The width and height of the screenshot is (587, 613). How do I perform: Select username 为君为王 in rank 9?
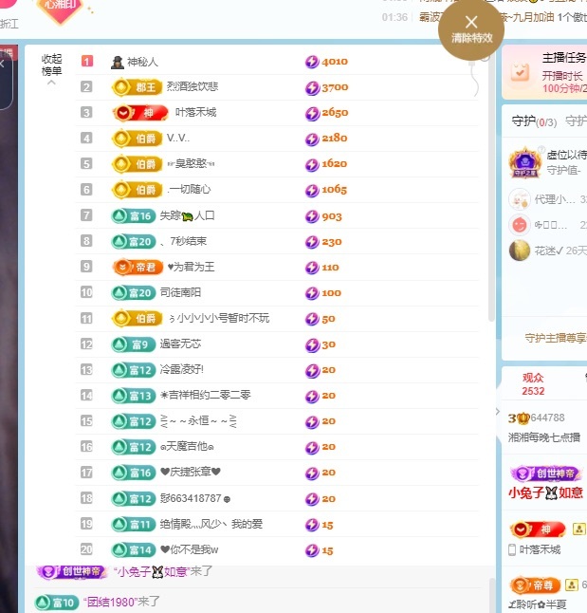pyautogui.click(x=191, y=267)
